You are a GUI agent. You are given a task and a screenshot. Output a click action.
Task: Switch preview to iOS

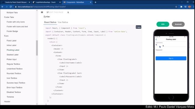coord(163,24)
